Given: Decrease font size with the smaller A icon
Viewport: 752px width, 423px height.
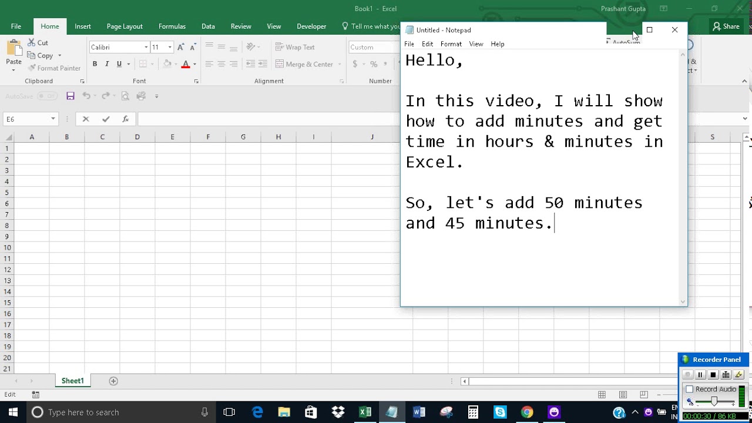Looking at the screenshot, I should (x=193, y=47).
